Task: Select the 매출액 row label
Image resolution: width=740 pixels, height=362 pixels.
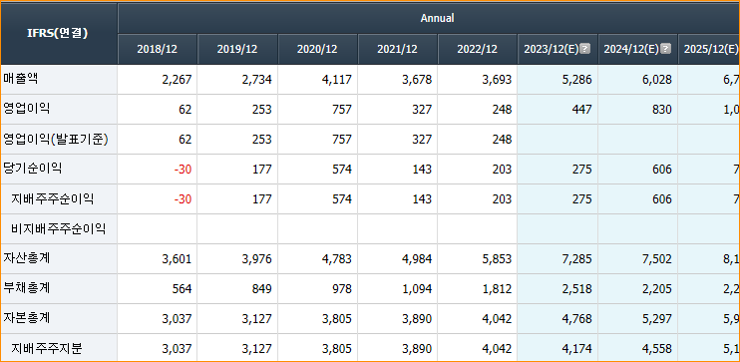Action: [21, 79]
